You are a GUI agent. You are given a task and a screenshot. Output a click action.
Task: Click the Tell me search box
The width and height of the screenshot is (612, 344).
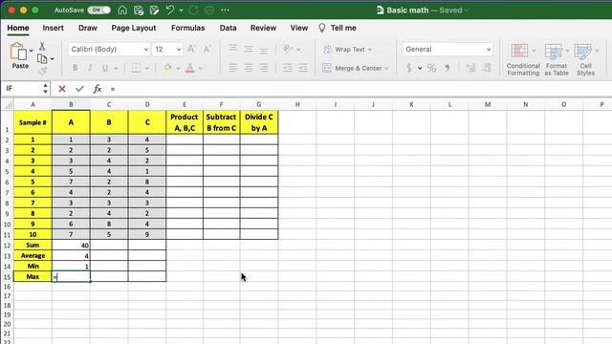[338, 28]
